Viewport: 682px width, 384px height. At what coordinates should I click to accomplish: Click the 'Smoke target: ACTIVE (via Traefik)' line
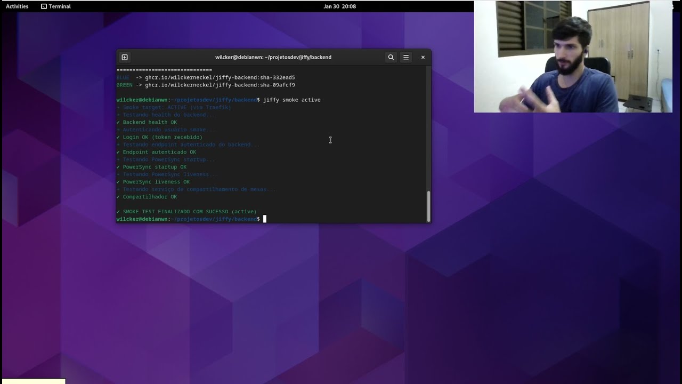(174, 107)
